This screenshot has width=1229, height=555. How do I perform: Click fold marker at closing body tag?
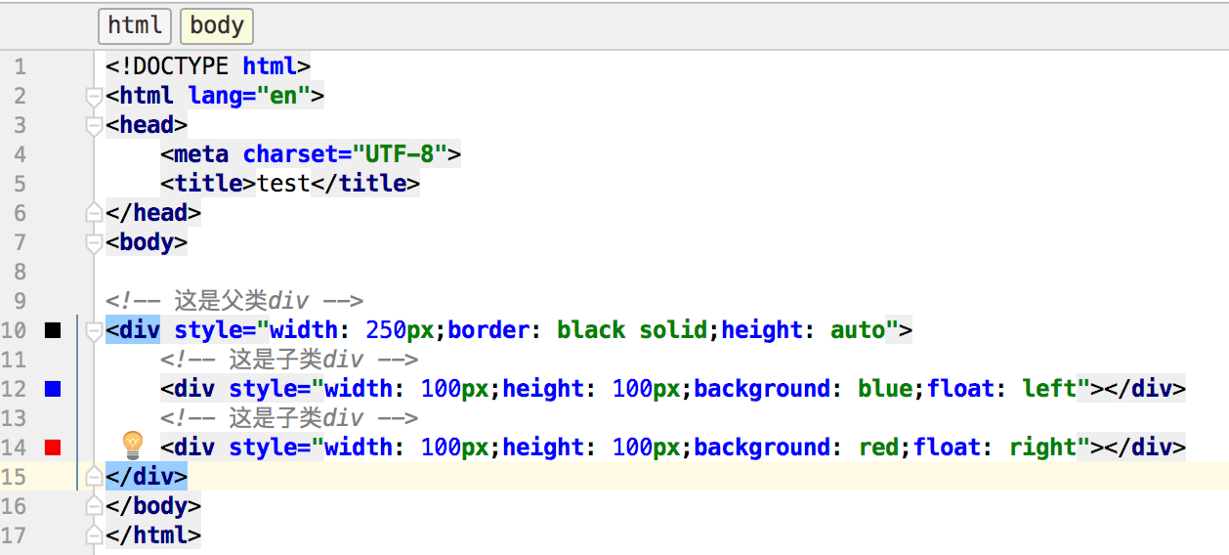pyautogui.click(x=94, y=506)
